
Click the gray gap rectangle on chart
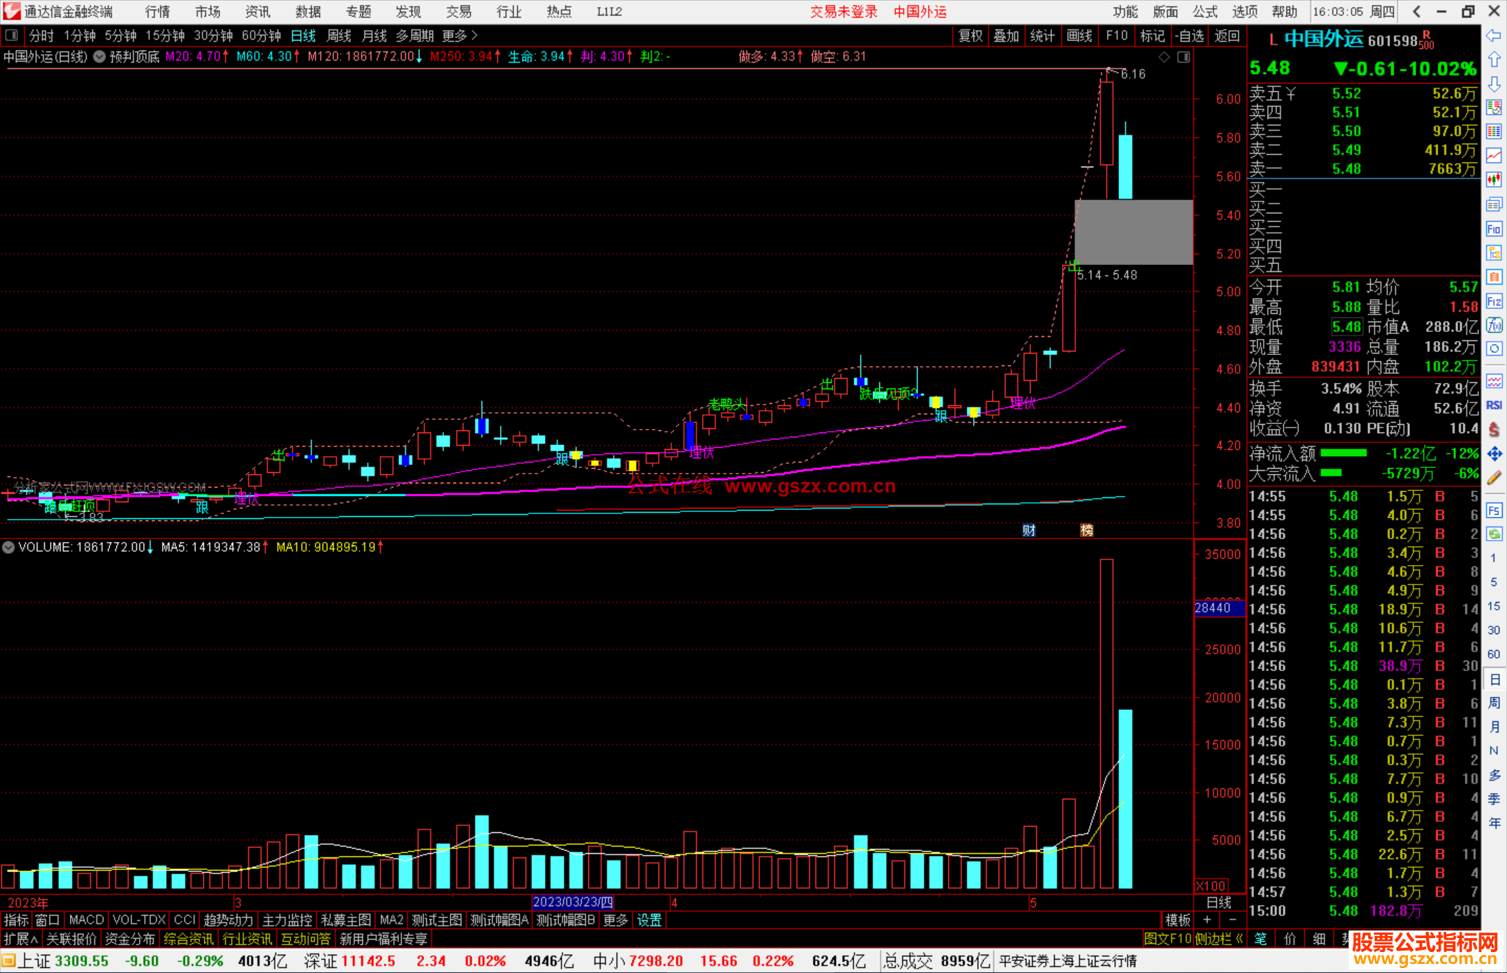(1133, 232)
